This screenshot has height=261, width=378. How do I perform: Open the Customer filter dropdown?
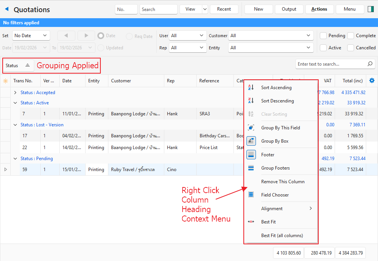(271, 36)
